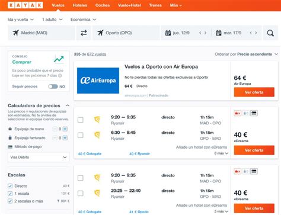Open Más menu in top navigation

point(175,5)
